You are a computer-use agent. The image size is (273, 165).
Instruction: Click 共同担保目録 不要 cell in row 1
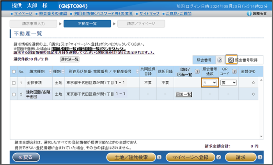click(148, 83)
